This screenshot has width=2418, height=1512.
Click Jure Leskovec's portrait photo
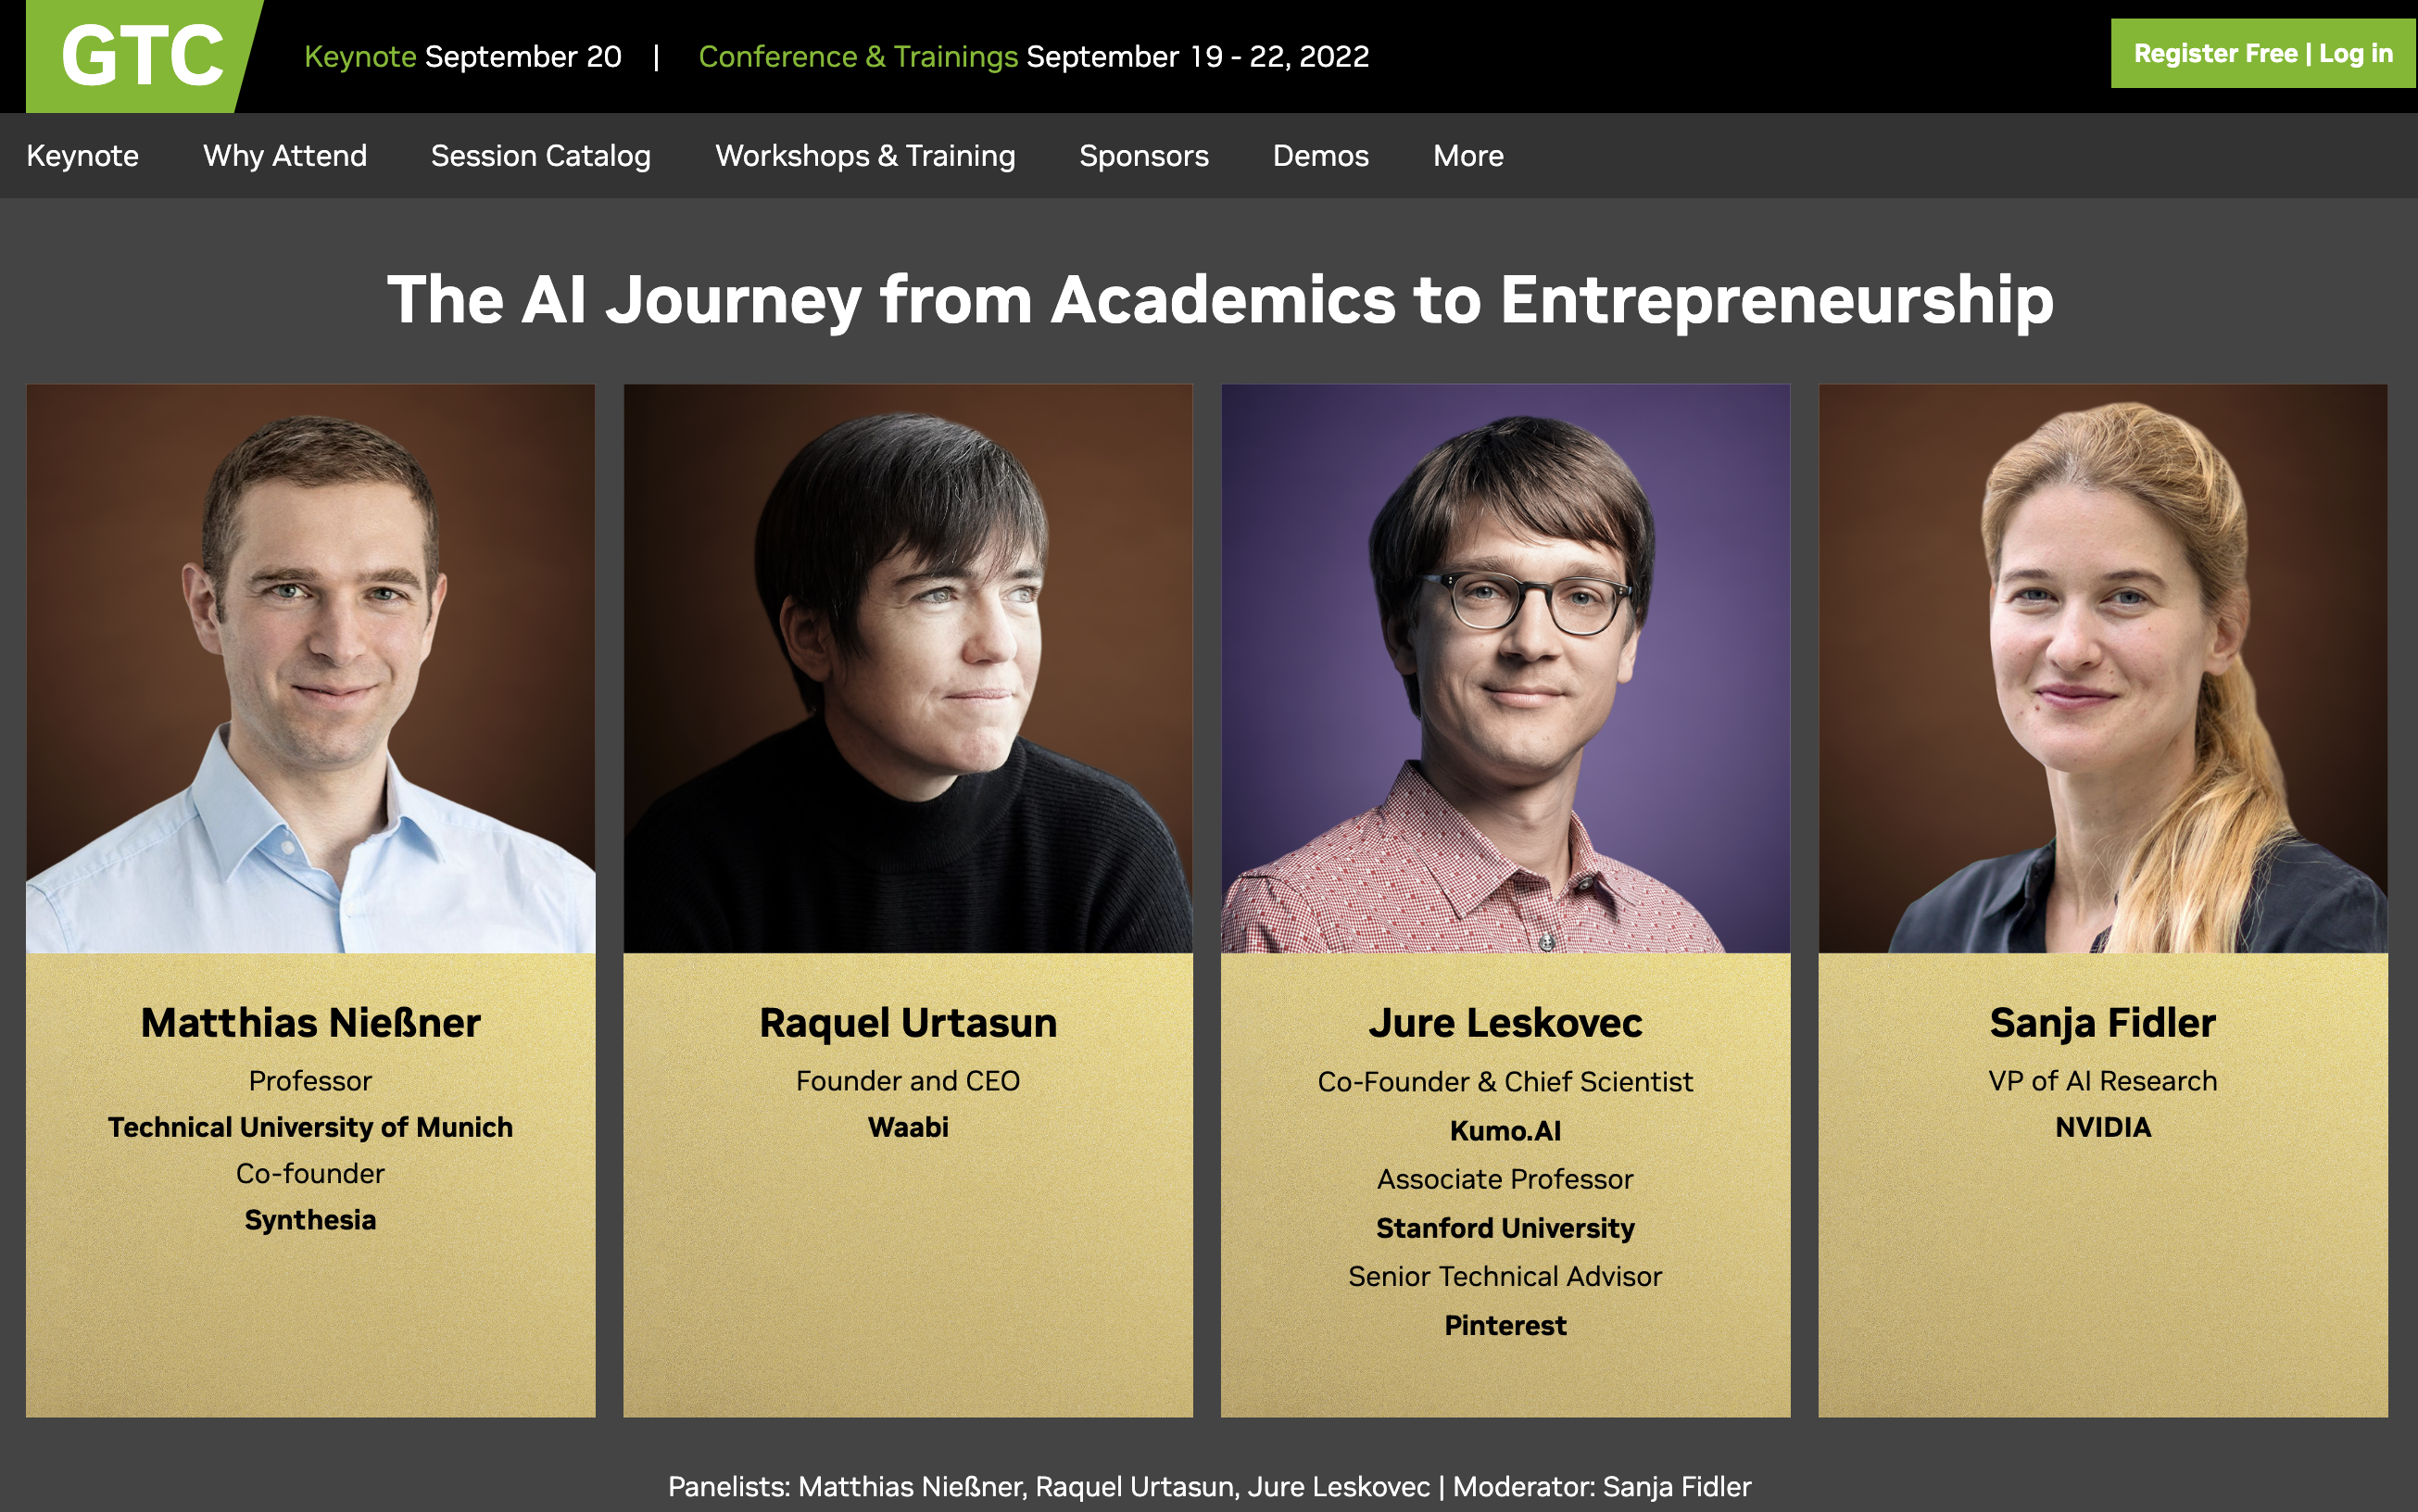[1505, 668]
